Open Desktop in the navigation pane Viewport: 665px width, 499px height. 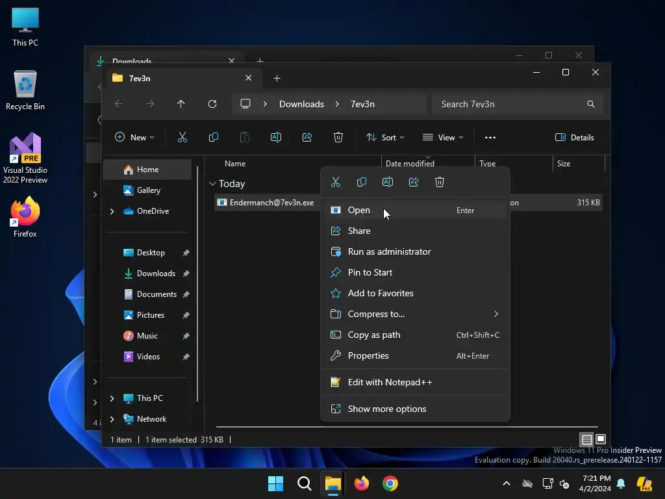coord(147,253)
